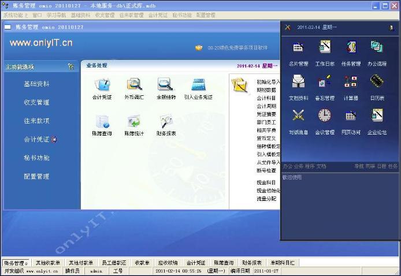Screen dimensions: 401x276
Task: Click the icon beside 主功能选项 header
Action: (x=71, y=66)
